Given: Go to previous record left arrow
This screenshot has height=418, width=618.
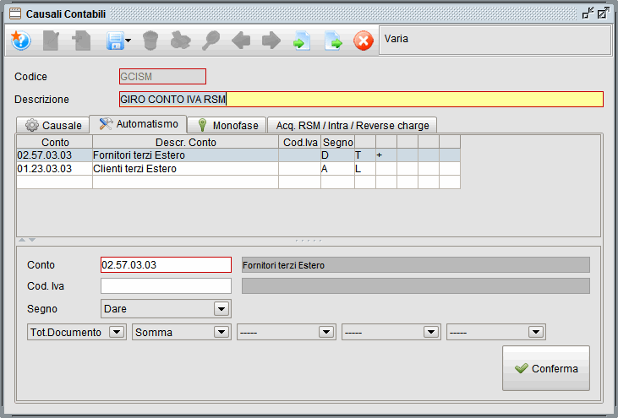Looking at the screenshot, I should point(241,41).
